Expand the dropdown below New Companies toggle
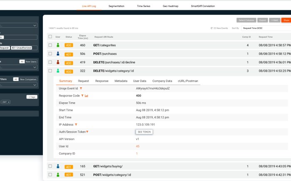This screenshot has width=291, height=181. [x=19, y=85]
